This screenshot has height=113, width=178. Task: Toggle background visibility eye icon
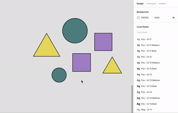[x=173, y=18]
